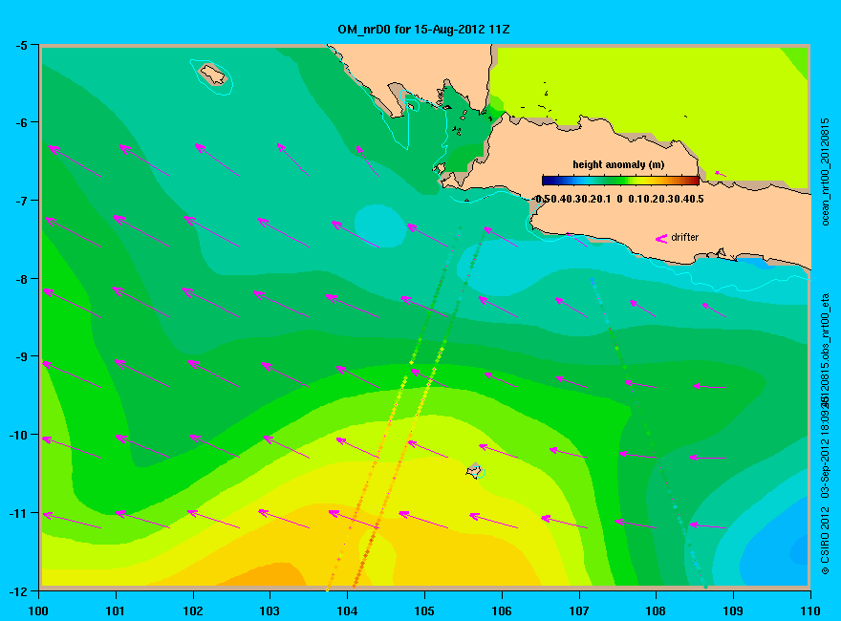This screenshot has height=621, width=841.
Task: Click the x-axis label 107
Action: (579, 610)
